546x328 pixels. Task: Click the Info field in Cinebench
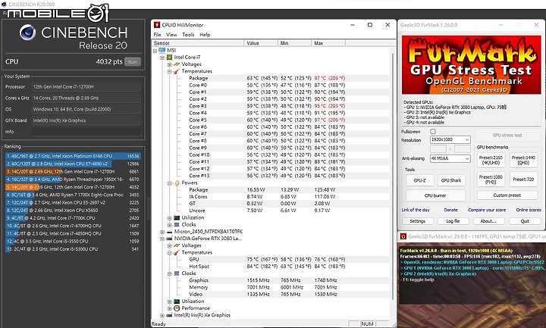pyautogui.click(x=86, y=132)
